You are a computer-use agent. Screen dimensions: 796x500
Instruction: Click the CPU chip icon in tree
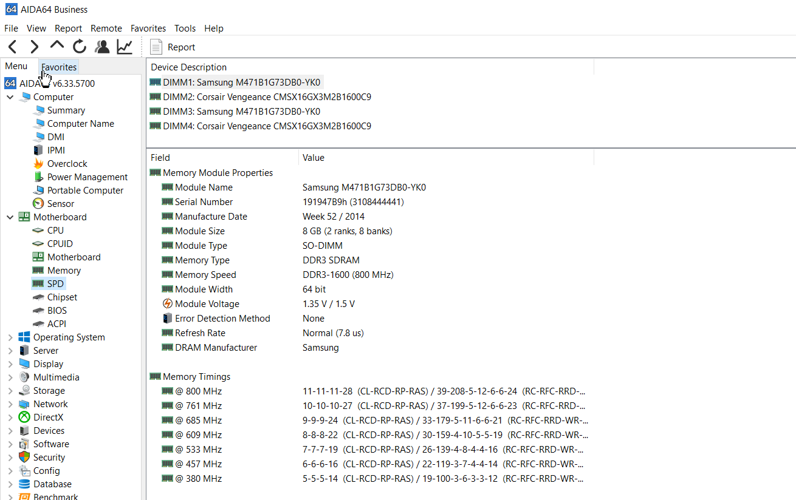[x=38, y=230]
